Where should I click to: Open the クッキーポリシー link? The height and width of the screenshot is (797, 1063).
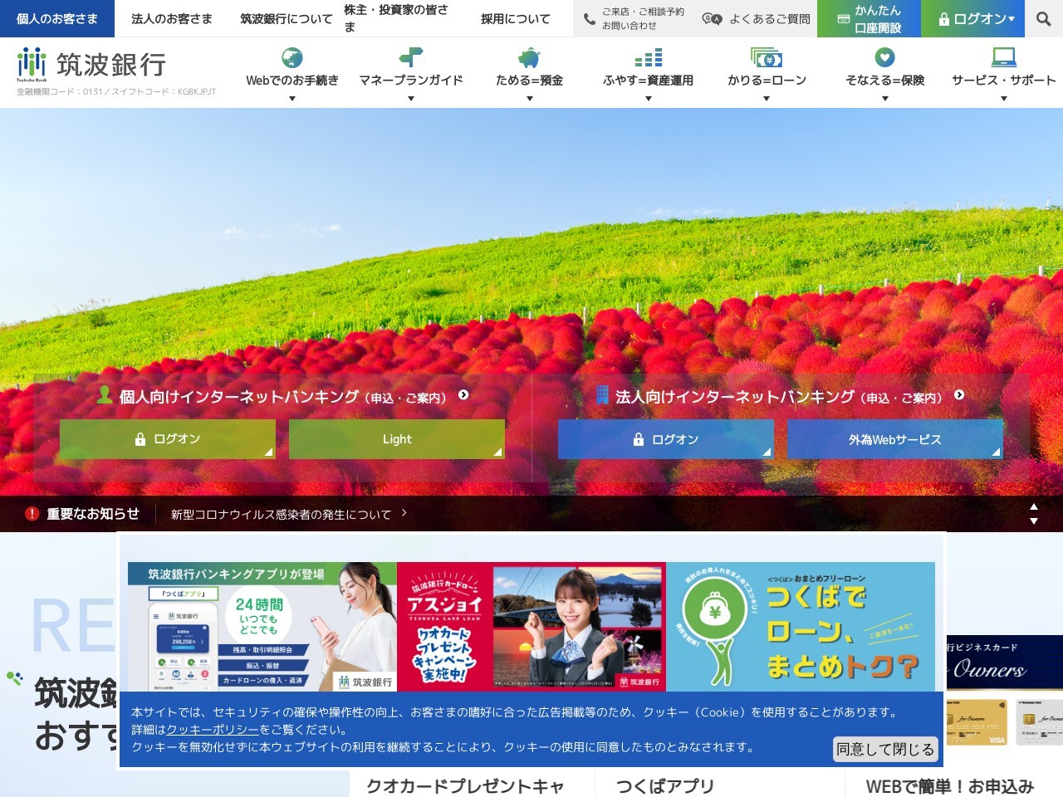pyautogui.click(x=213, y=730)
